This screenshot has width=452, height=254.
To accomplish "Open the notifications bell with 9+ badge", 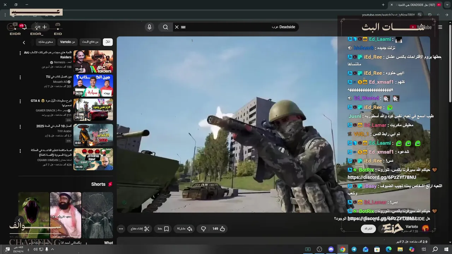I will 24,27.
